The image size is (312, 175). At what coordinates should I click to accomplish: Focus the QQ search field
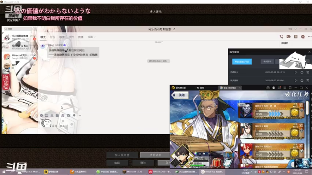19,29
